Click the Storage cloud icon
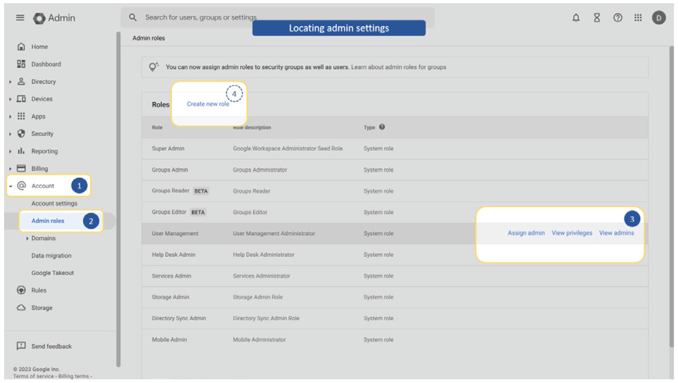The width and height of the screenshot is (678, 383). click(x=21, y=307)
